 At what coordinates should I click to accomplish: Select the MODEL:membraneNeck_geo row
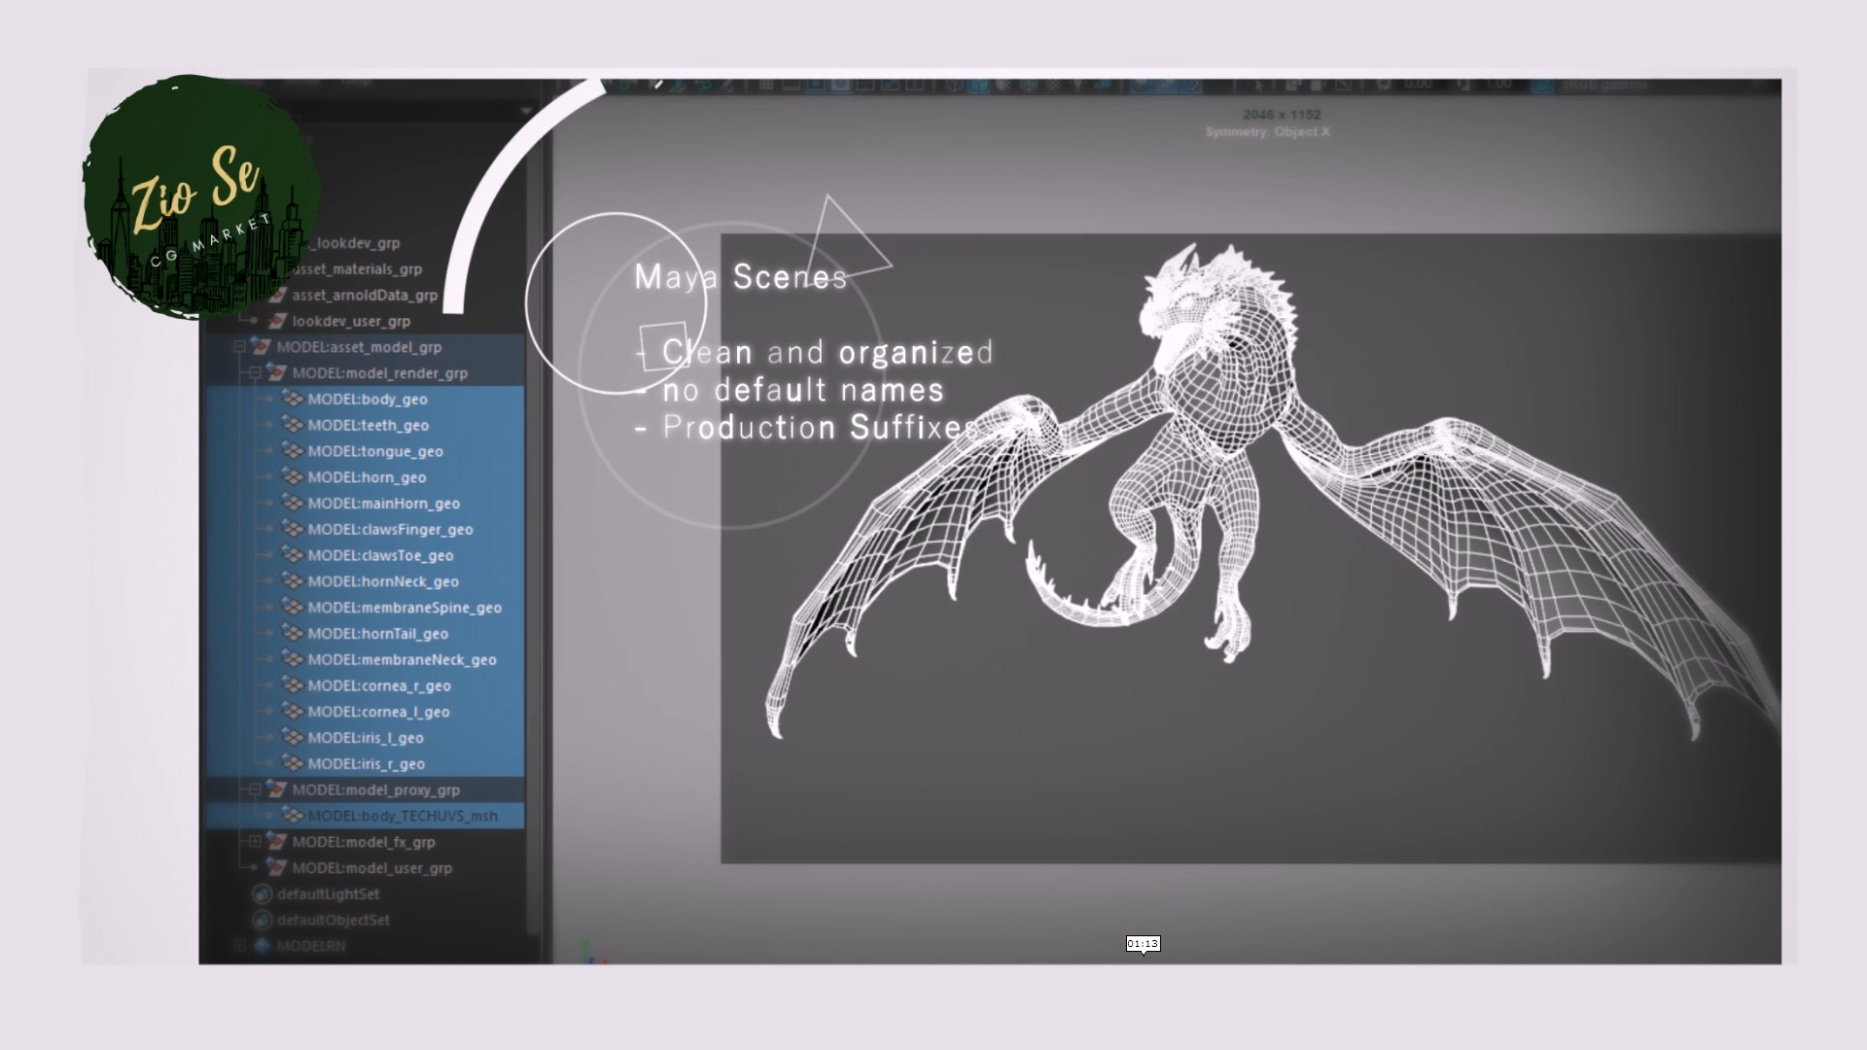click(365, 659)
